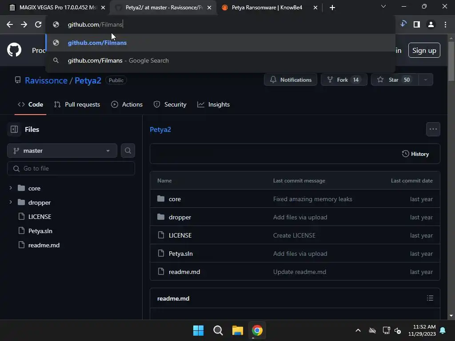Toggle the Chrome side panel icon

(417, 24)
